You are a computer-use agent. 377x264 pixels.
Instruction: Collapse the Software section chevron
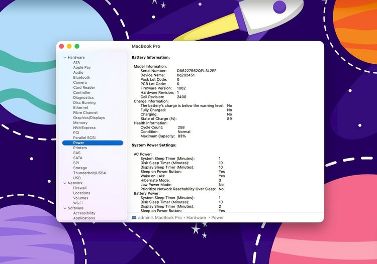[65, 208]
